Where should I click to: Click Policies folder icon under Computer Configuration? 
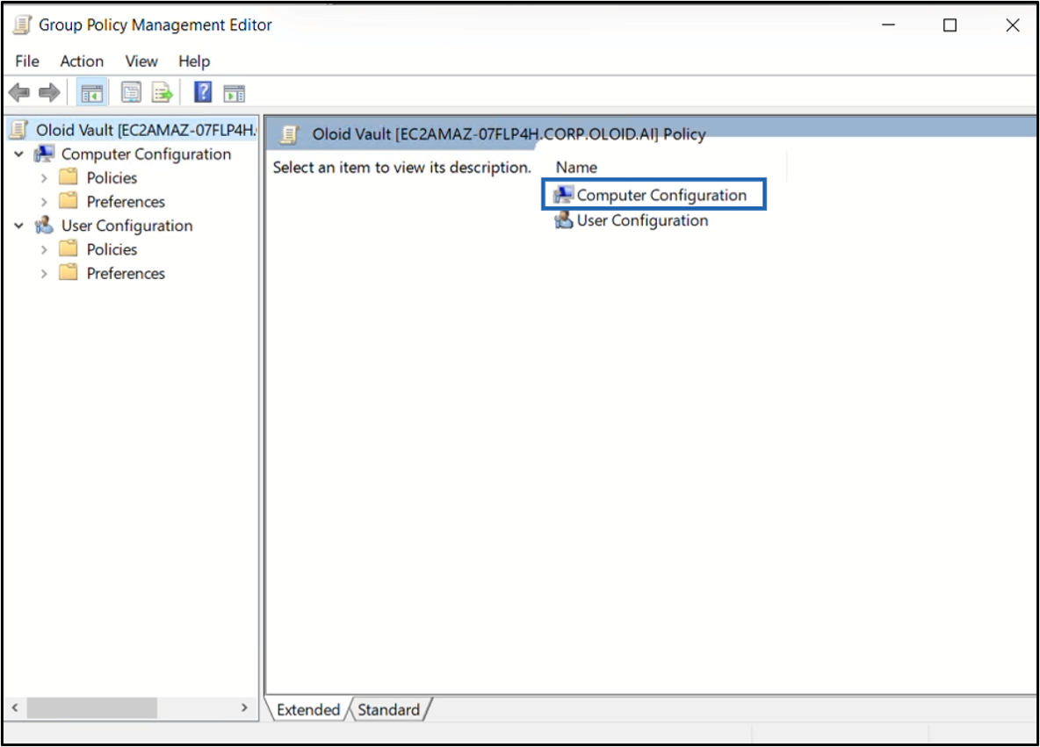(69, 177)
